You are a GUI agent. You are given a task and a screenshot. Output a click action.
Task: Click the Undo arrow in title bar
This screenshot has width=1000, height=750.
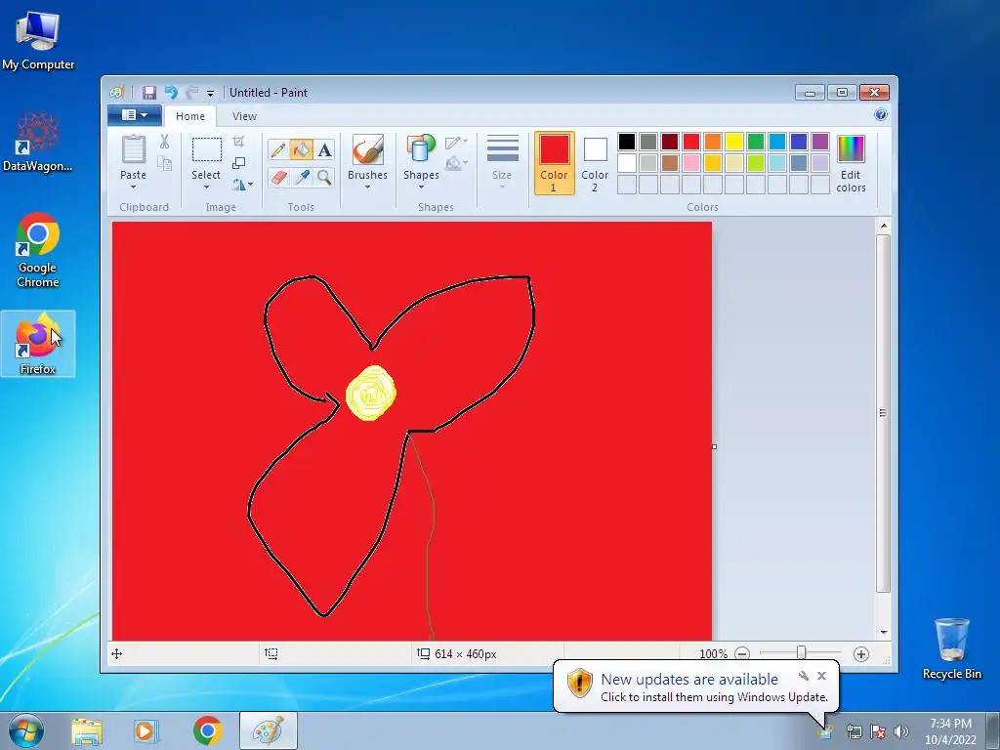[171, 93]
